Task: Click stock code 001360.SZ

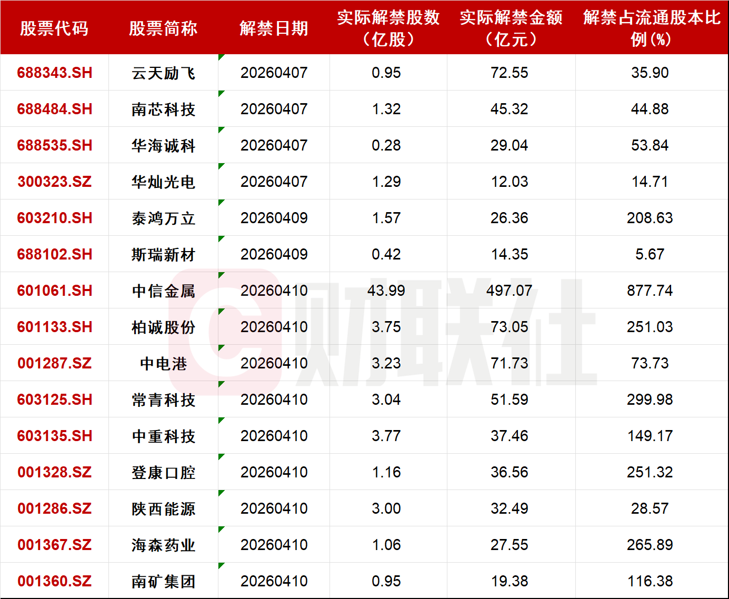Action: [x=55, y=581]
